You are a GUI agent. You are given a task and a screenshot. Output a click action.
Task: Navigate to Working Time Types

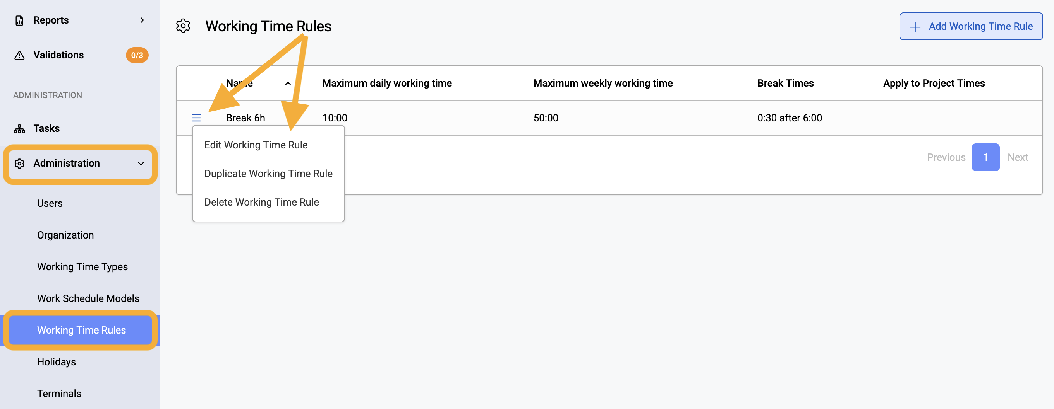click(82, 267)
